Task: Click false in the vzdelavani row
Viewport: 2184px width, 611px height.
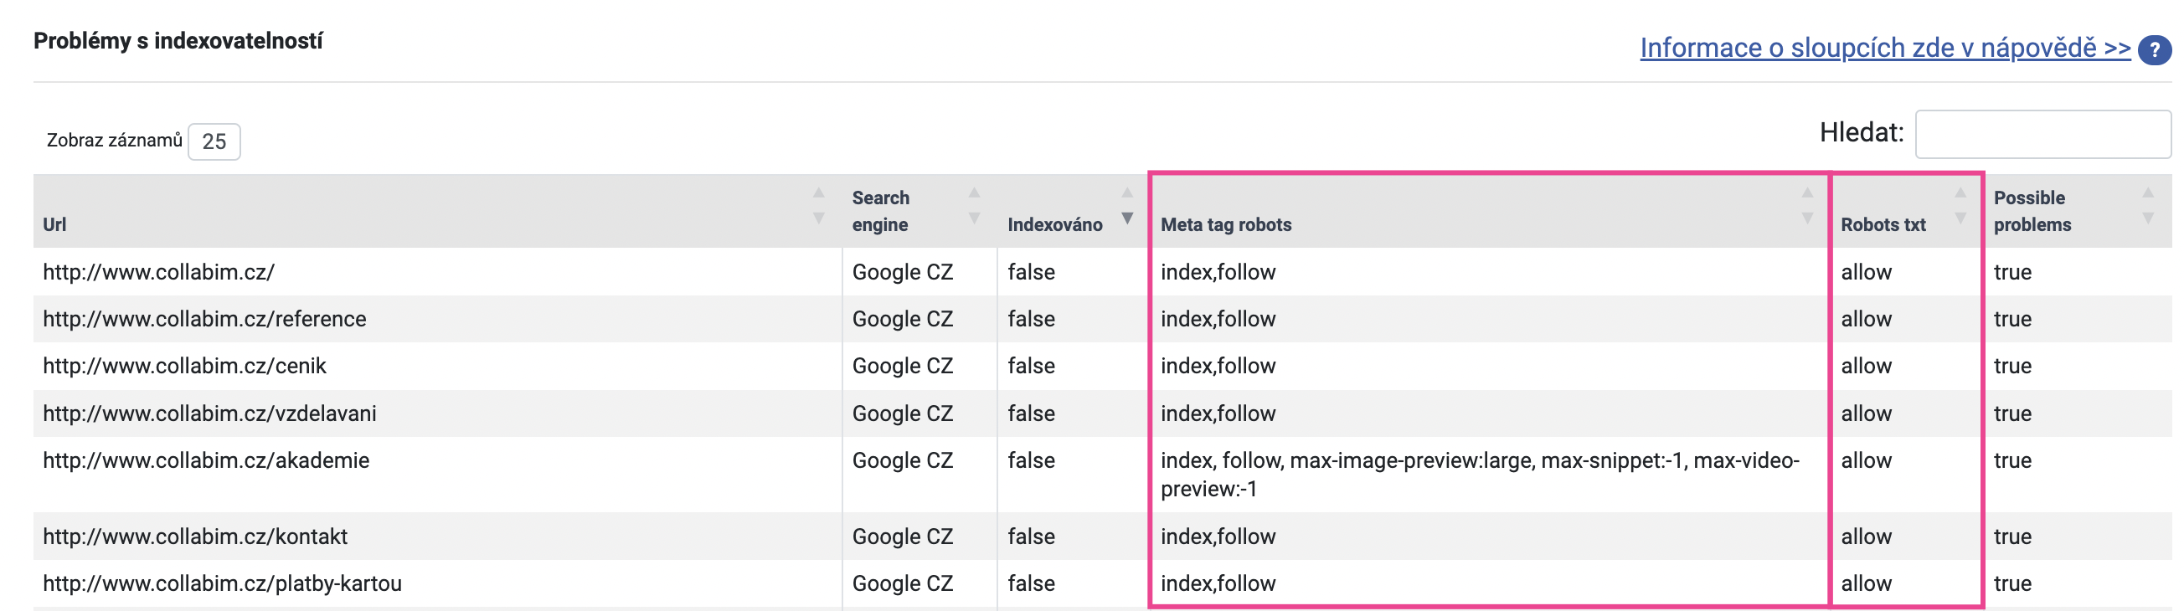Action: (x=1031, y=413)
